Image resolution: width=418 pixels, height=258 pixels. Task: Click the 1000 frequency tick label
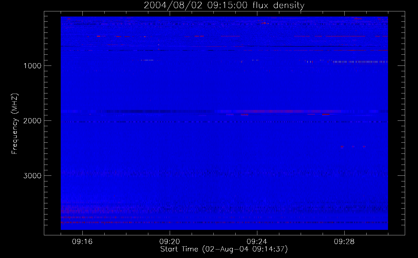[32, 66]
